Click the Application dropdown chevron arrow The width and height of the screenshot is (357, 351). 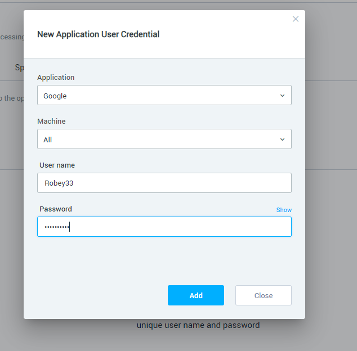pyautogui.click(x=282, y=96)
